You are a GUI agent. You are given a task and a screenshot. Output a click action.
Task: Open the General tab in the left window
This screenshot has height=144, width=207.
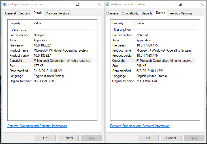[x=10, y=13]
